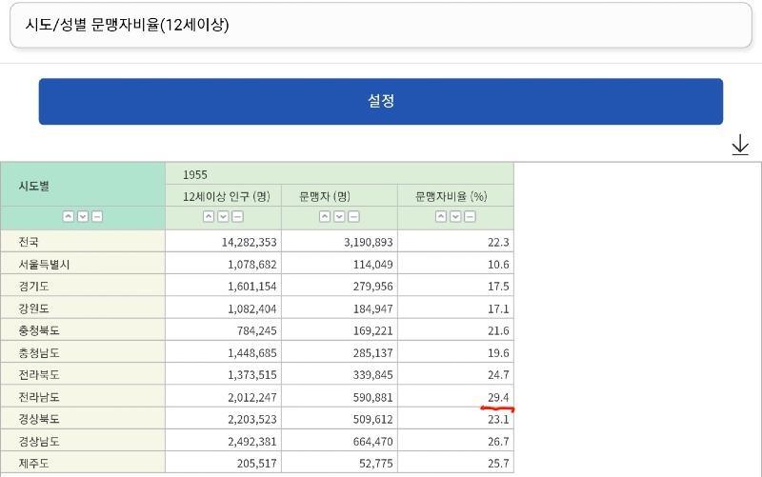Click 경기도 population 1,601,154
This screenshot has height=477, width=762.
(x=251, y=286)
